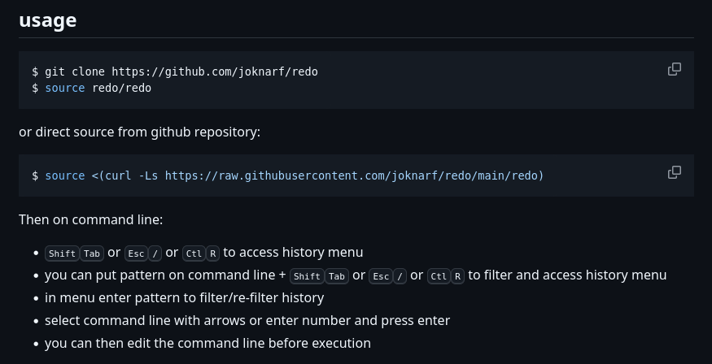Click the Tab key badge in second bullet

click(337, 275)
